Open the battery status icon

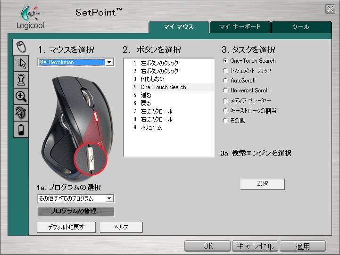pos(21,129)
